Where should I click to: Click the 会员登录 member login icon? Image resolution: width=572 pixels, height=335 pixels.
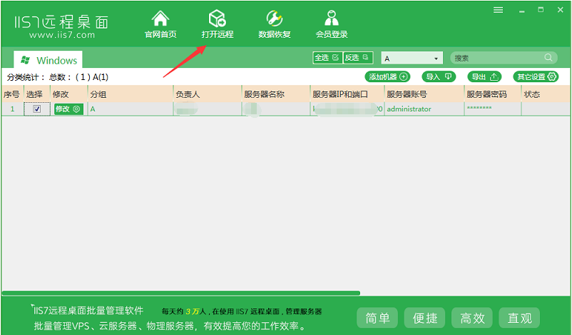(331, 24)
